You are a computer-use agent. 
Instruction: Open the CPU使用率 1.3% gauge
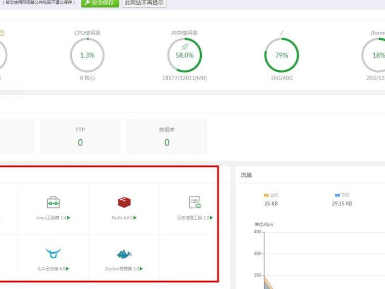[87, 55]
